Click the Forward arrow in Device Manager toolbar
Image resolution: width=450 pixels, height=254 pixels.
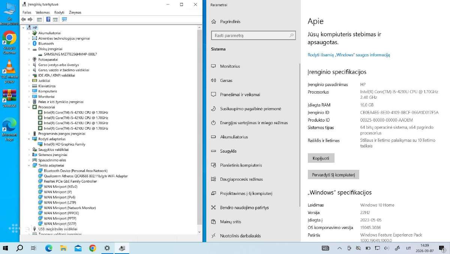click(30, 19)
